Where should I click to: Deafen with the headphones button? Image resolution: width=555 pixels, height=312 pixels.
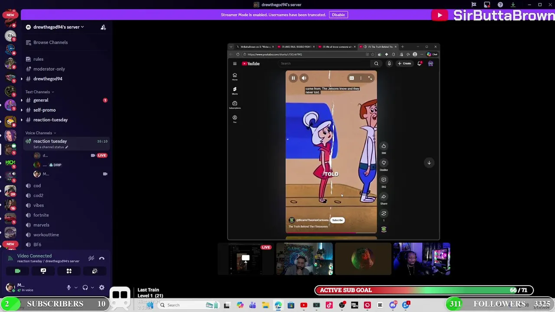point(85,287)
